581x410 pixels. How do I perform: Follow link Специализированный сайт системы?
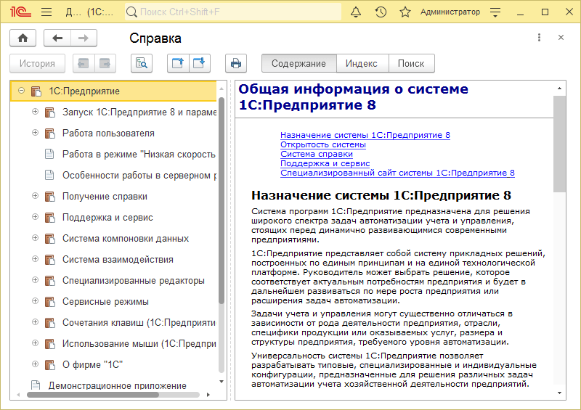(397, 173)
